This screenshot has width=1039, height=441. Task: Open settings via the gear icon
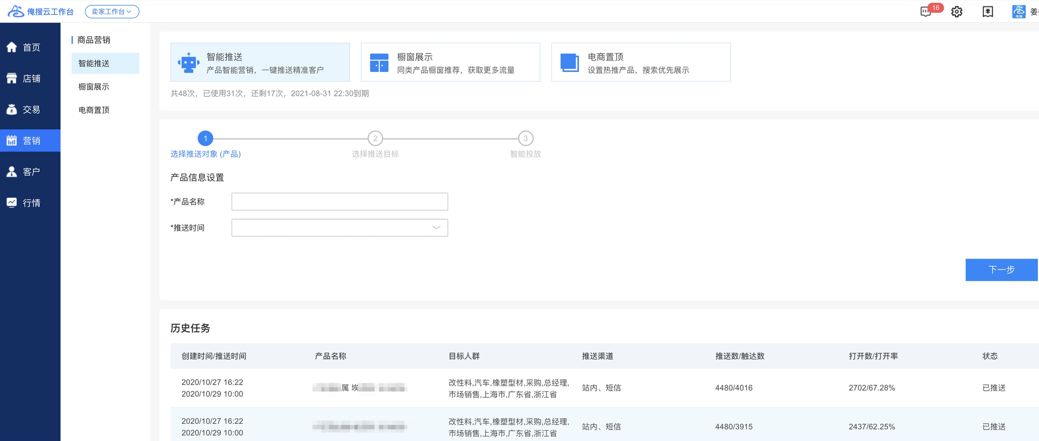tap(957, 12)
